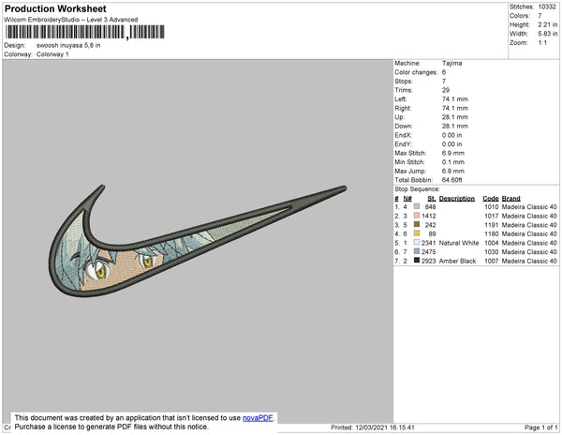Click stitch count 1412 in row 2
This screenshot has width=562, height=435.
click(429, 216)
